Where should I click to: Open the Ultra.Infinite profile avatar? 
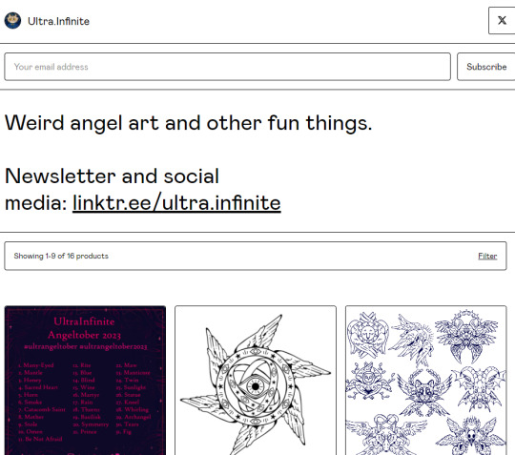(x=12, y=21)
